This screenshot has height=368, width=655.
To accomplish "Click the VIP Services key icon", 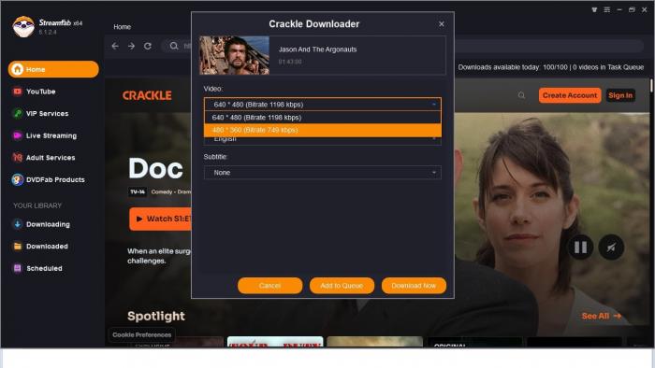I will pos(17,113).
